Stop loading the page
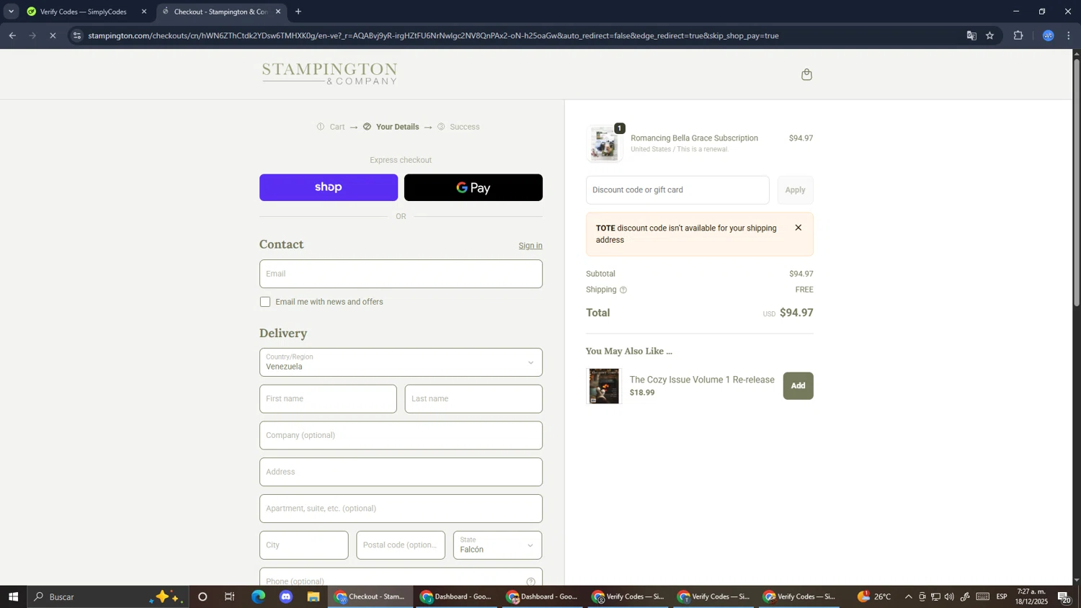 pos(53,36)
